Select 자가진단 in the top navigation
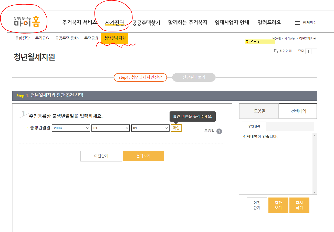334x232 pixels. pos(115,22)
